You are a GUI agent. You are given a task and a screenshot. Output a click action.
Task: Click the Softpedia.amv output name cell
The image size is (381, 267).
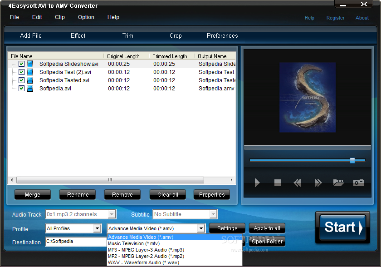pyautogui.click(x=216, y=88)
